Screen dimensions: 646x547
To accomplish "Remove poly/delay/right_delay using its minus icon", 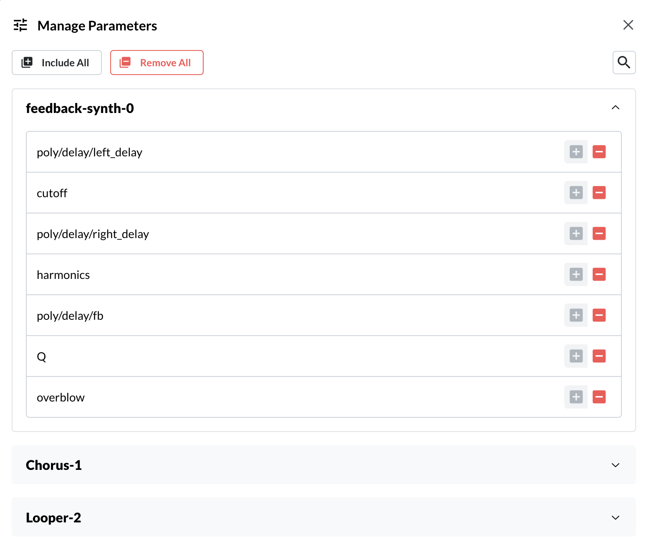I will [599, 233].
